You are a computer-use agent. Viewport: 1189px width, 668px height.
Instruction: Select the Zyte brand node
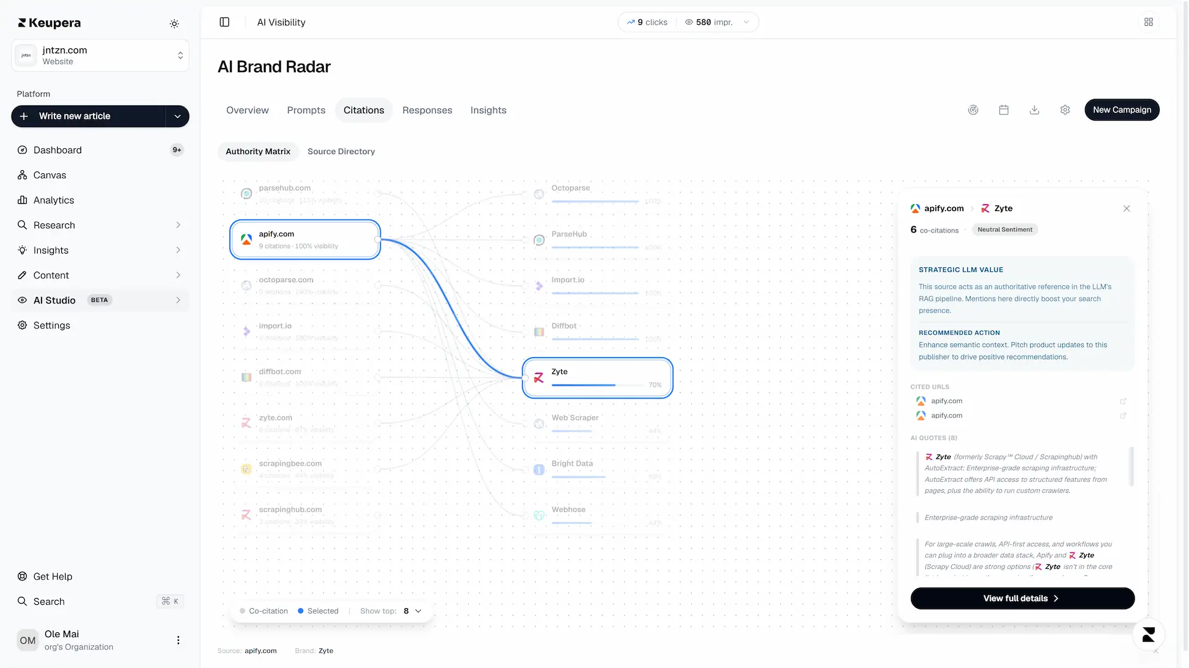click(x=598, y=378)
